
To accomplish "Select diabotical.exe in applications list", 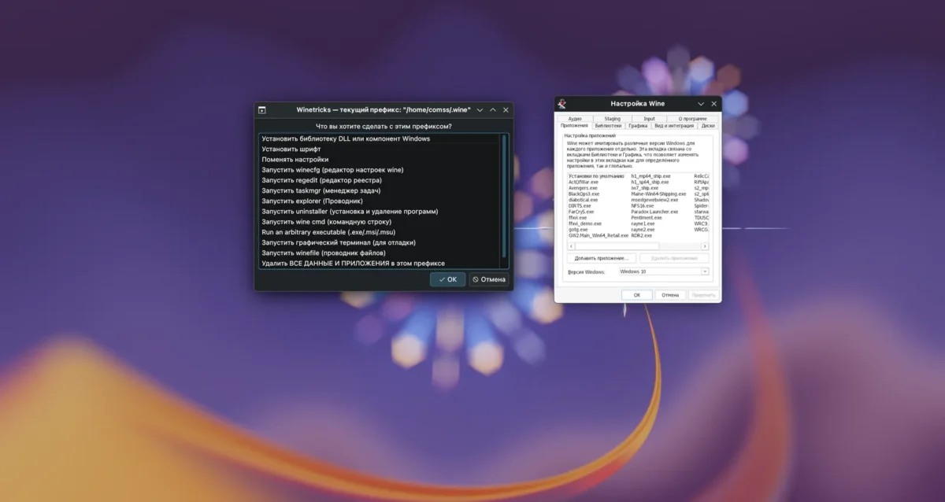I will pos(584,200).
